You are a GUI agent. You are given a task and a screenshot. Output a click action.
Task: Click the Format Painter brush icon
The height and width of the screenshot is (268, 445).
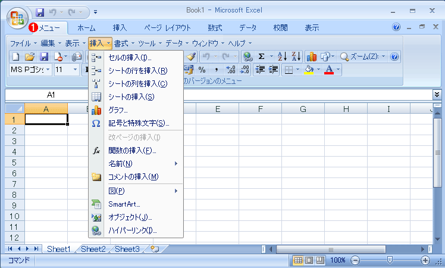click(x=192, y=57)
